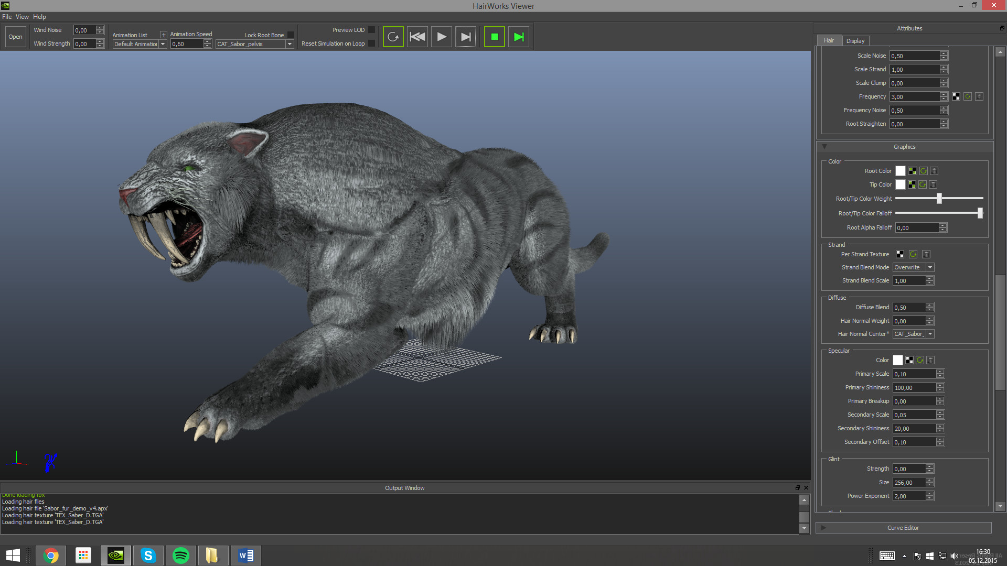
Task: Click the reset animation loop icon
Action: pos(393,37)
